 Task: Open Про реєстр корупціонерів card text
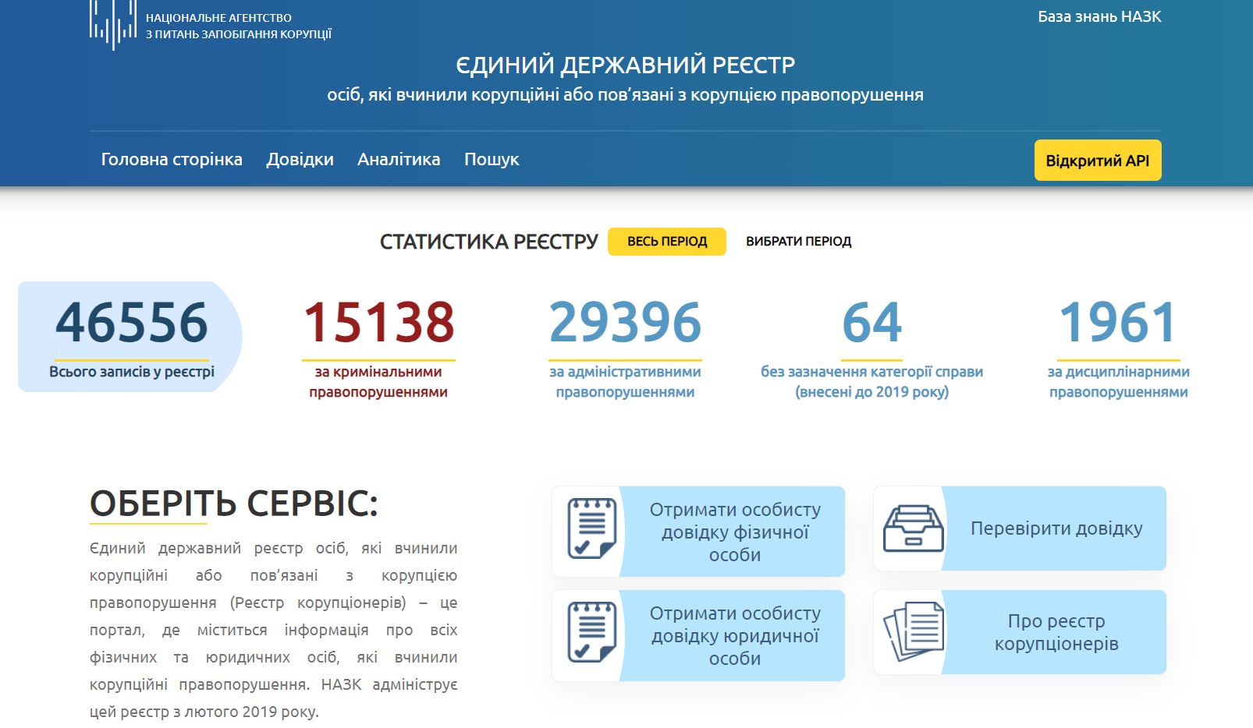[x=1056, y=632]
